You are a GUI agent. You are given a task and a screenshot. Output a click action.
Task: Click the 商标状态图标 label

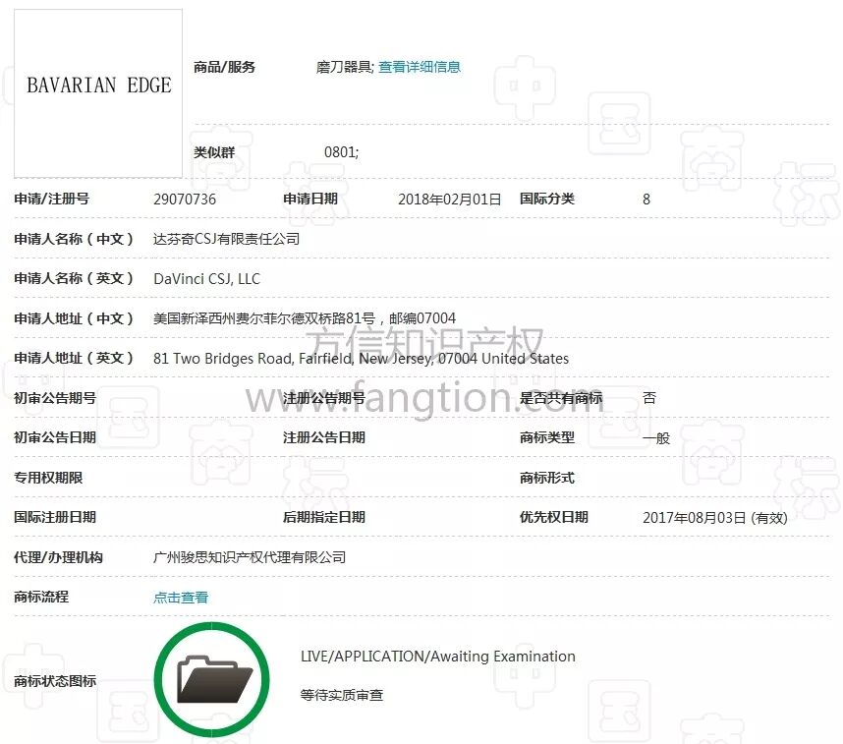pyautogui.click(x=55, y=681)
